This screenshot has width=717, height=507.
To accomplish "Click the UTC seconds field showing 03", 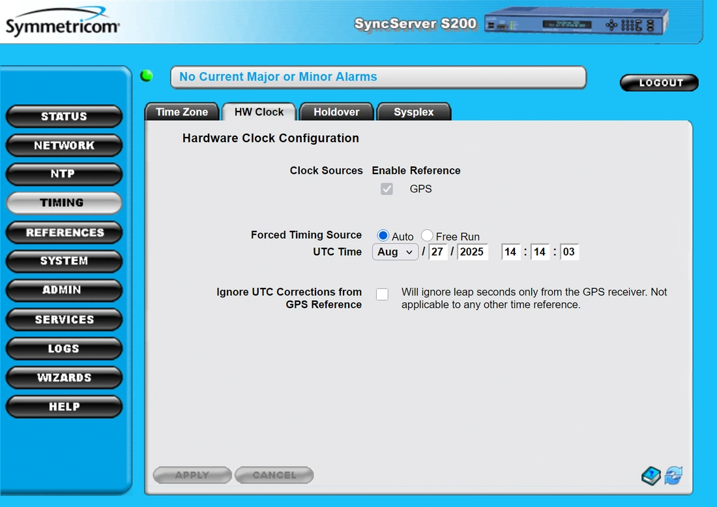I will click(569, 252).
